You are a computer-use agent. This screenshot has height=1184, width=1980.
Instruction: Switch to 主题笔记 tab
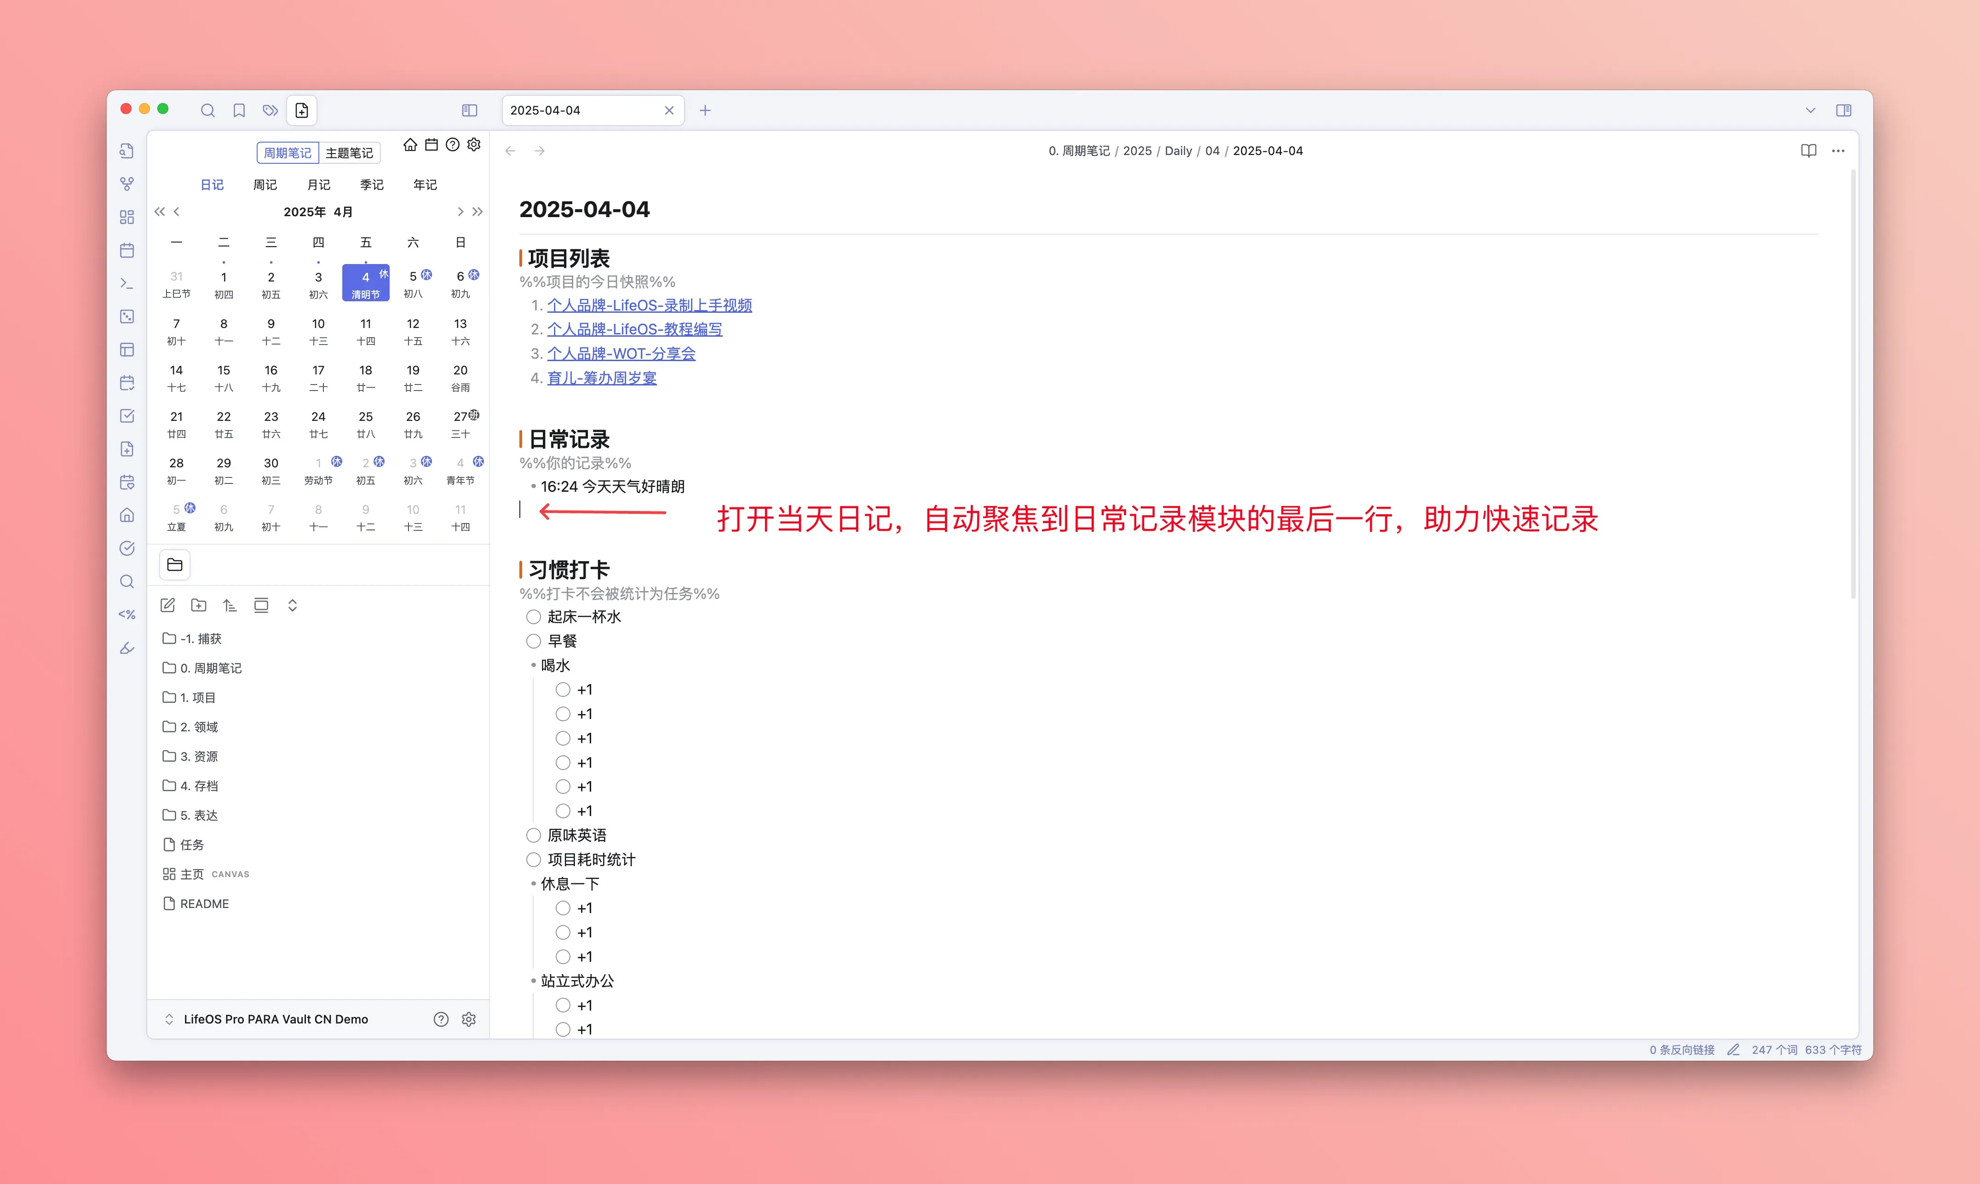click(x=350, y=153)
